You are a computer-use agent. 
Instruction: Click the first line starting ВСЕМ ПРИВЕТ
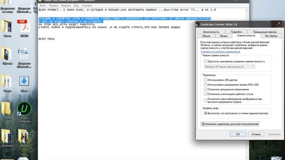point(127,10)
